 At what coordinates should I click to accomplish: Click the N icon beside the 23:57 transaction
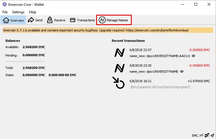(120, 53)
